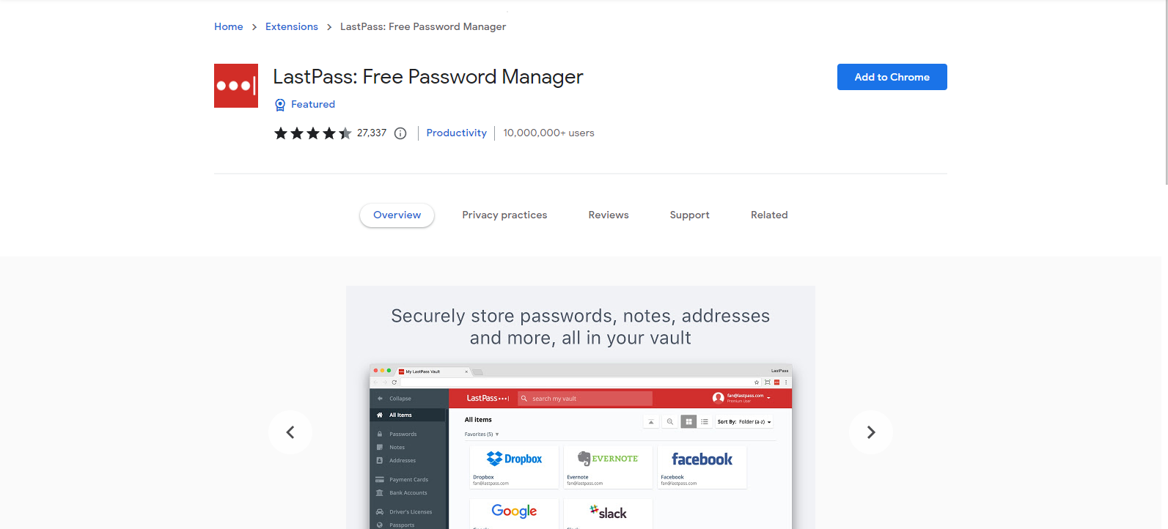The height and width of the screenshot is (529, 1168).
Task: Open the Reviews tab
Action: (609, 215)
